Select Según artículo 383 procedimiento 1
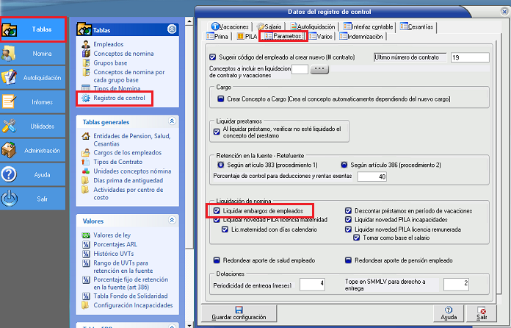Image resolution: width=511 pixels, height=328 pixels. [210, 165]
